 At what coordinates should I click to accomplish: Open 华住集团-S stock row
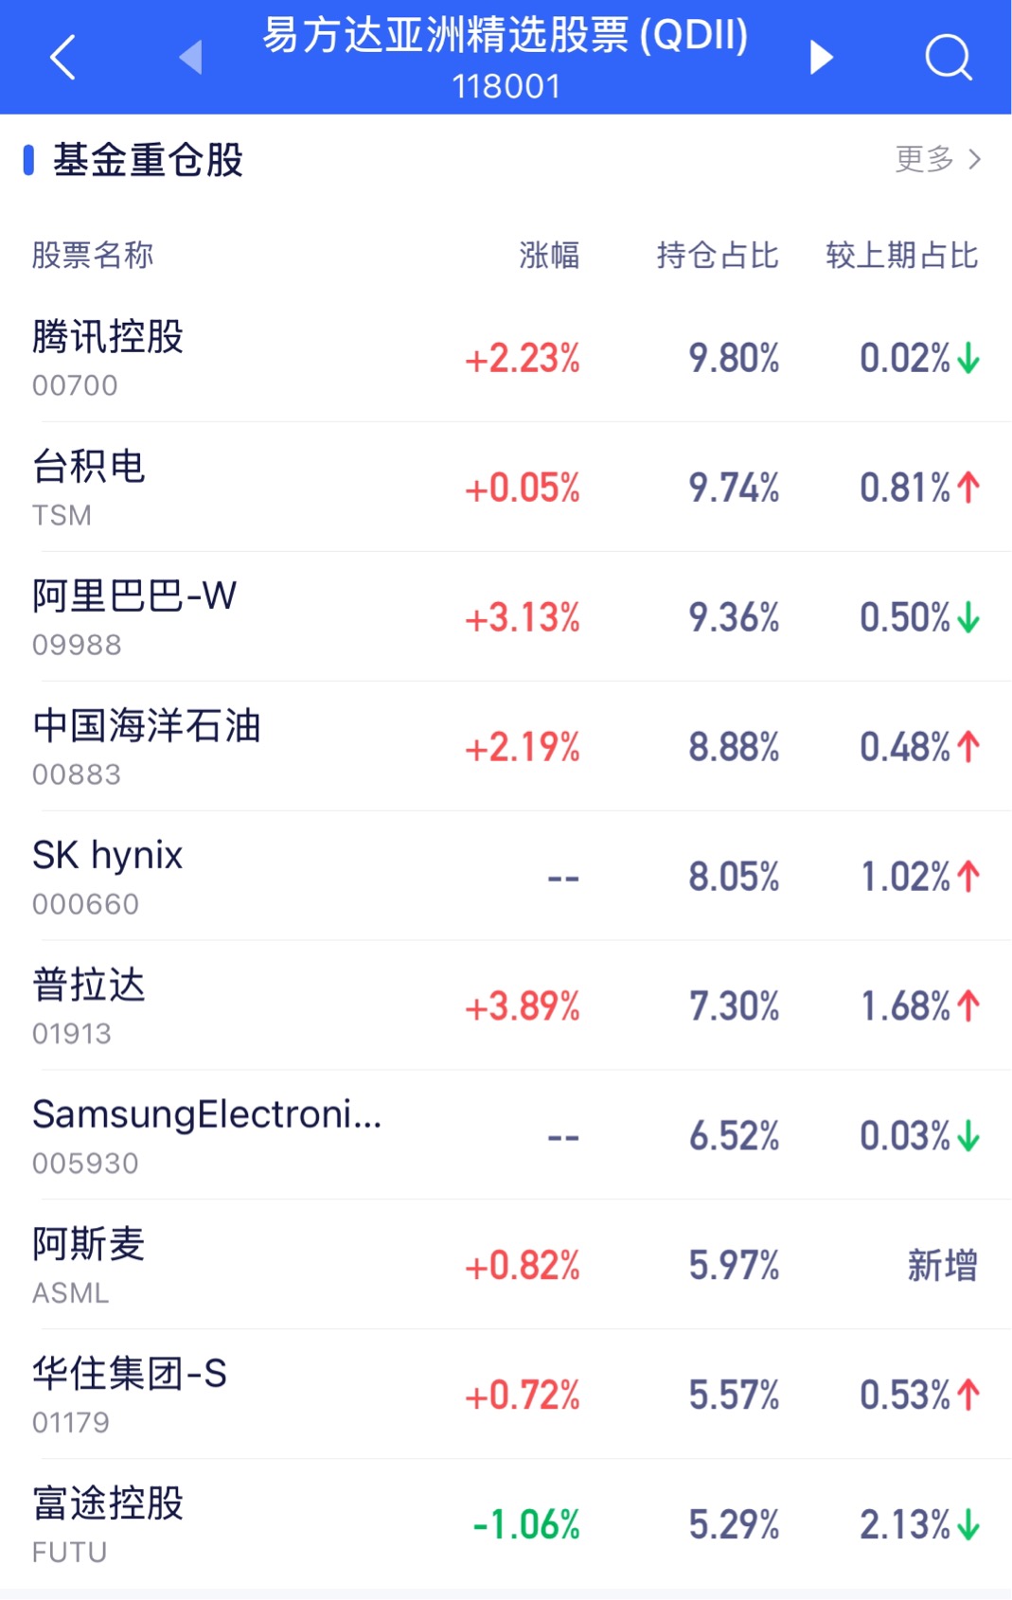pos(506,1396)
